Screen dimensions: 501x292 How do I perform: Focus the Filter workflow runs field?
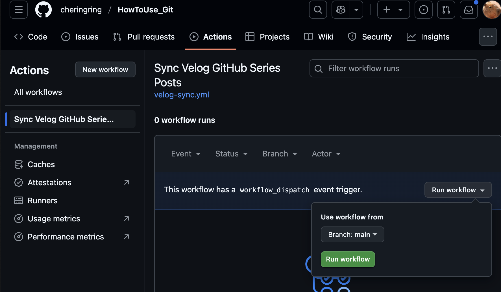(x=394, y=68)
